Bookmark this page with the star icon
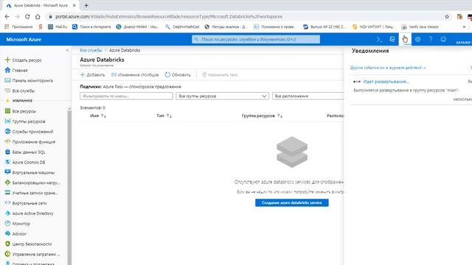This screenshot has width=472, height=265. [x=447, y=16]
